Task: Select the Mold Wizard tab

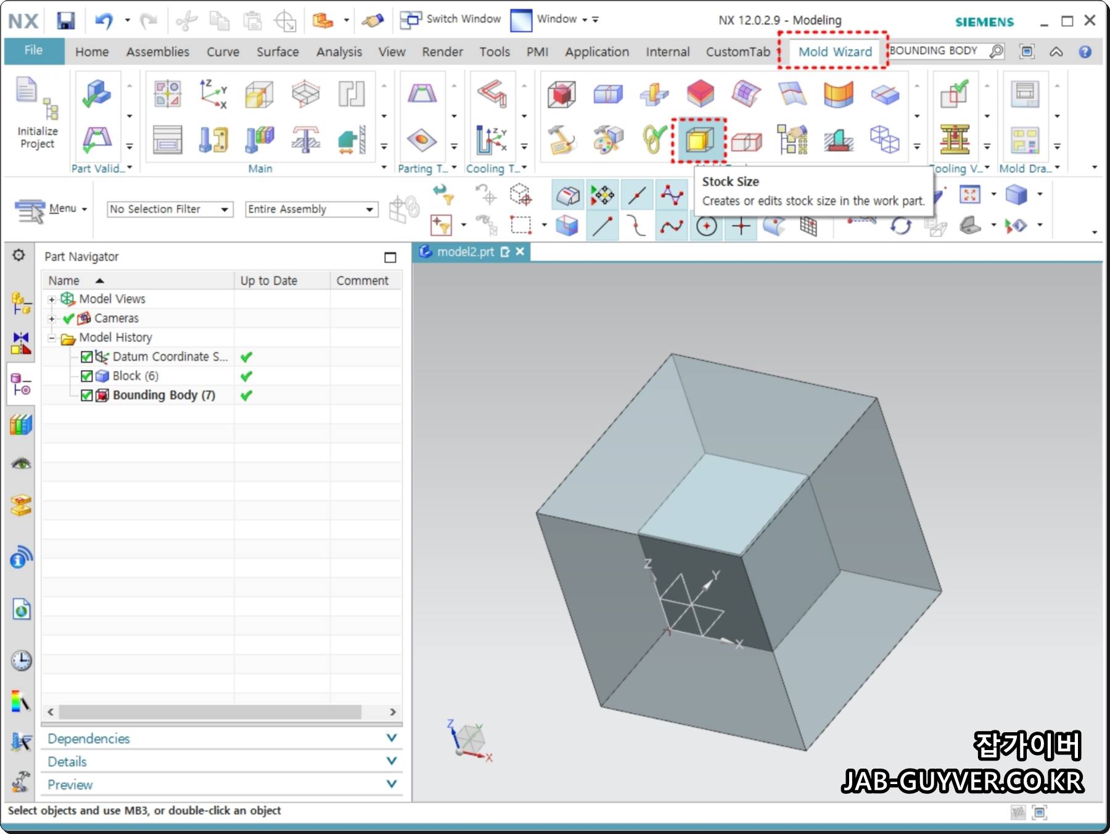Action: coord(835,52)
